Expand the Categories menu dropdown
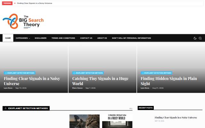205x128 pixels. [23, 38]
